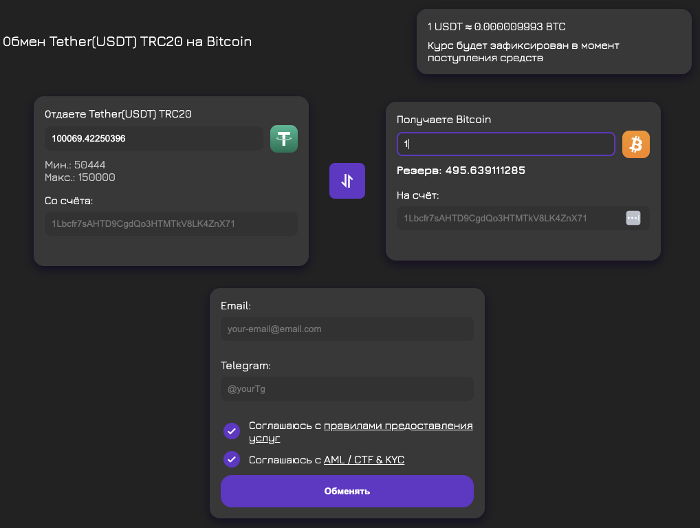The image size is (700, 528).
Task: Click the orange Bitcoin coin icon
Action: point(635,144)
